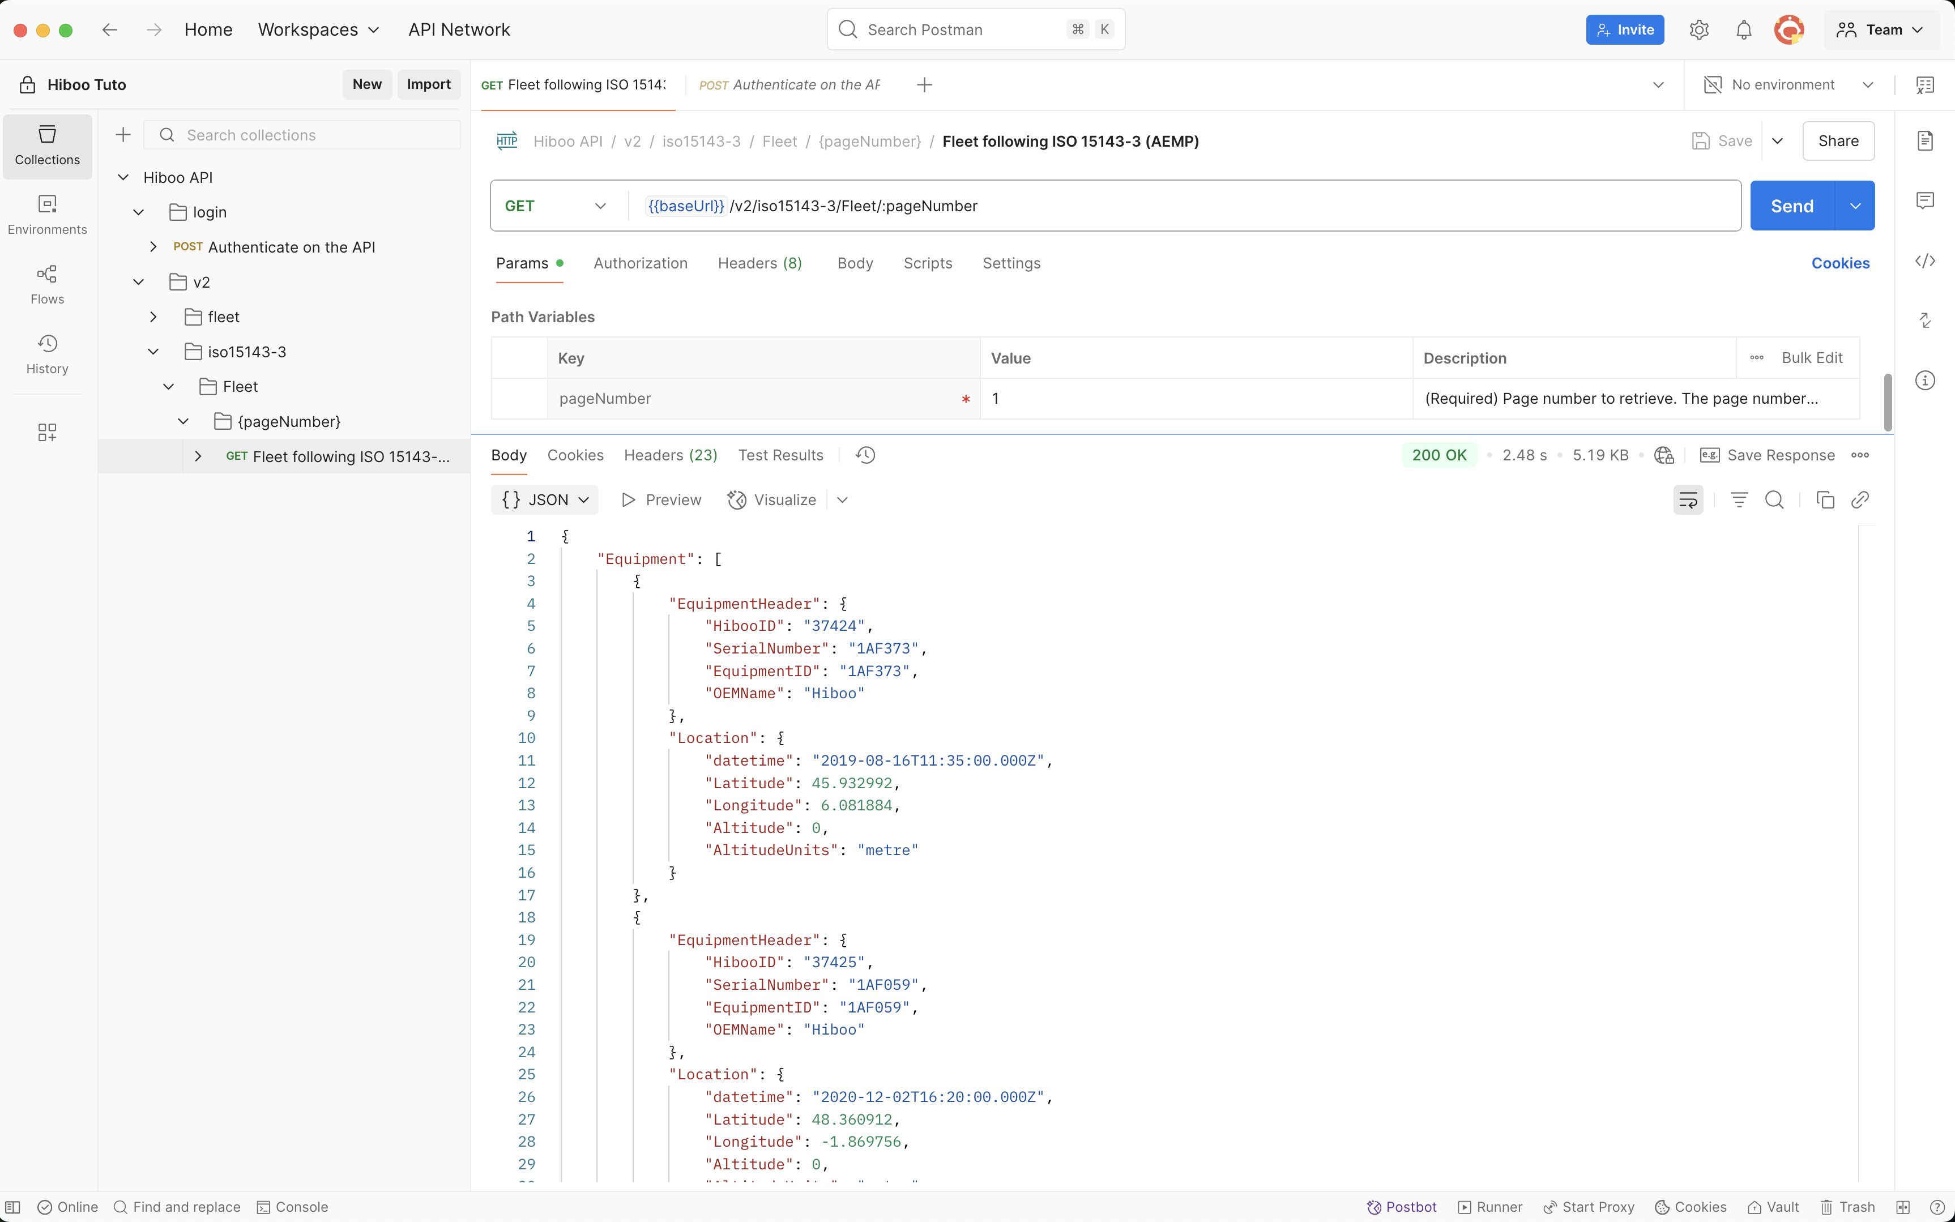Open the Flows sidebar panel

tap(47, 284)
